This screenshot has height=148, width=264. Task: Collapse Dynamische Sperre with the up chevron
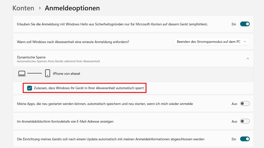[248, 59]
